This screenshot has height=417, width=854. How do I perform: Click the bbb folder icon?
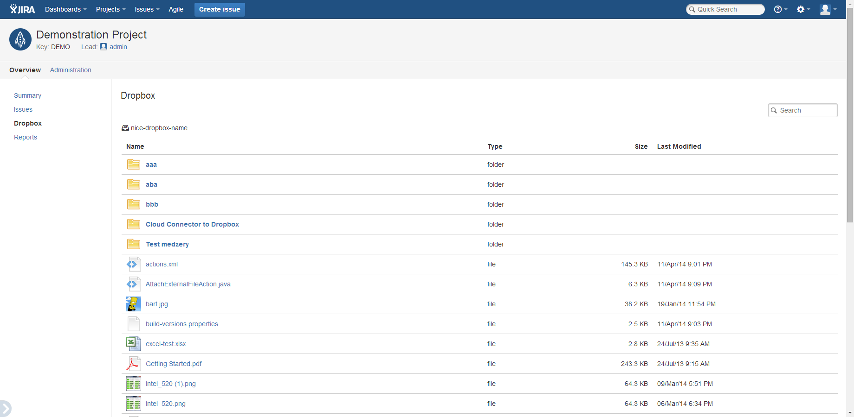(134, 204)
